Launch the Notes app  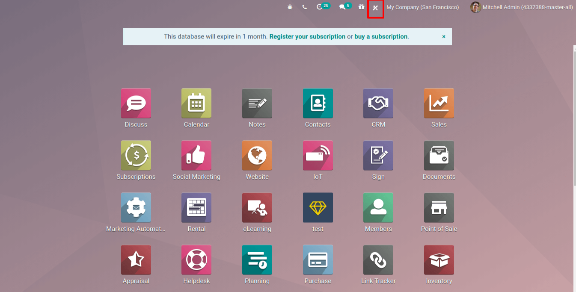click(257, 103)
